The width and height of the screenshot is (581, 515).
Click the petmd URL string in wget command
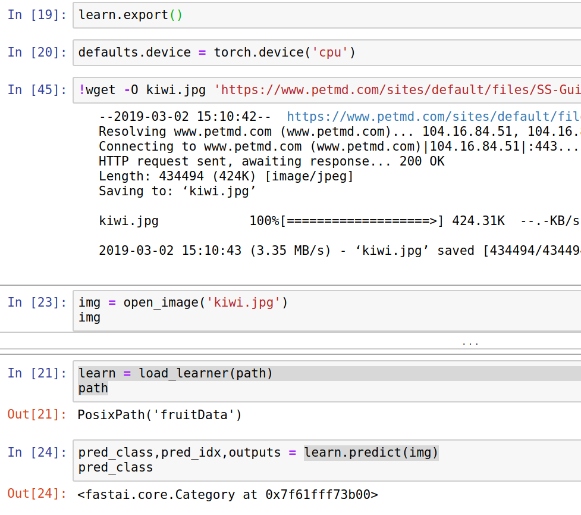coord(397,90)
